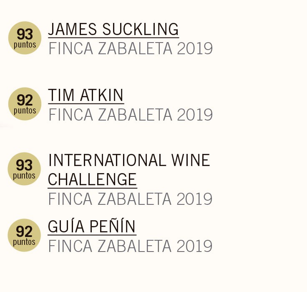This screenshot has height=292, width=307.
Task: Select Finca Zabaleta 2019 below Guía Peñín
Action: coord(131,246)
